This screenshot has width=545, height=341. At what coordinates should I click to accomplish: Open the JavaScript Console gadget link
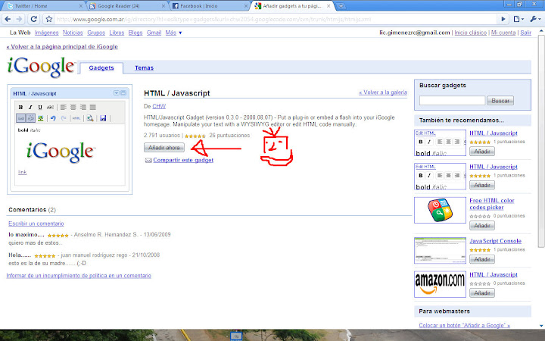coord(495,241)
